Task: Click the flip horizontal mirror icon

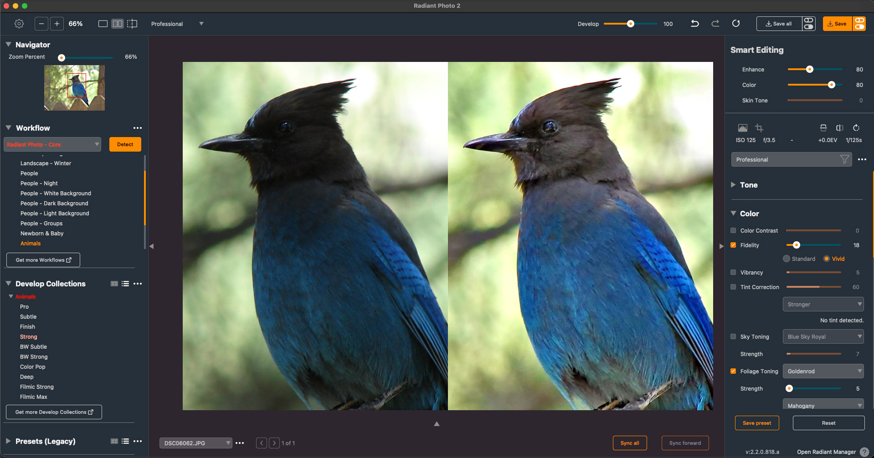Action: (840, 128)
